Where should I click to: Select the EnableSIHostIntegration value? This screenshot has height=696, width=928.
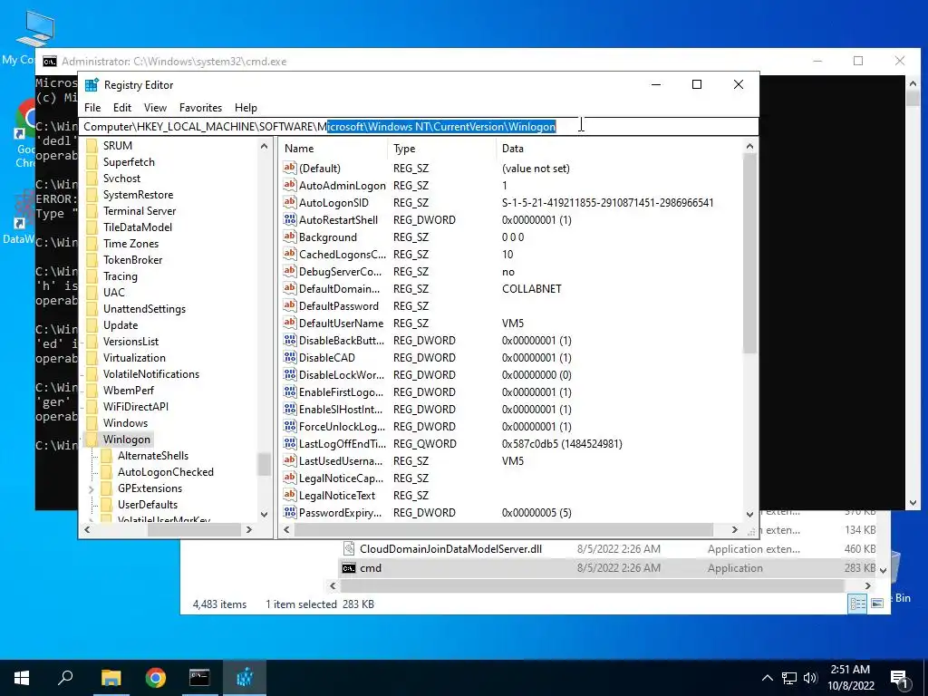click(x=341, y=409)
